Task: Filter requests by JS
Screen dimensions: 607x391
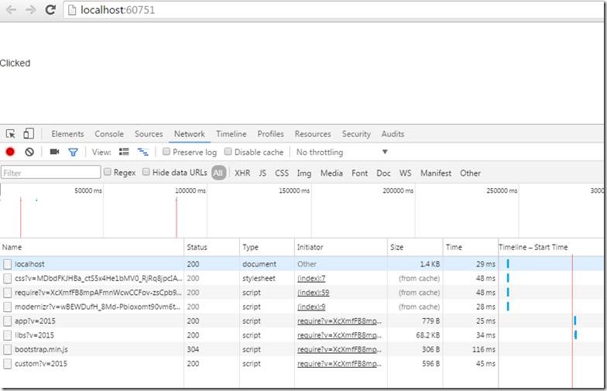Action: coord(262,173)
